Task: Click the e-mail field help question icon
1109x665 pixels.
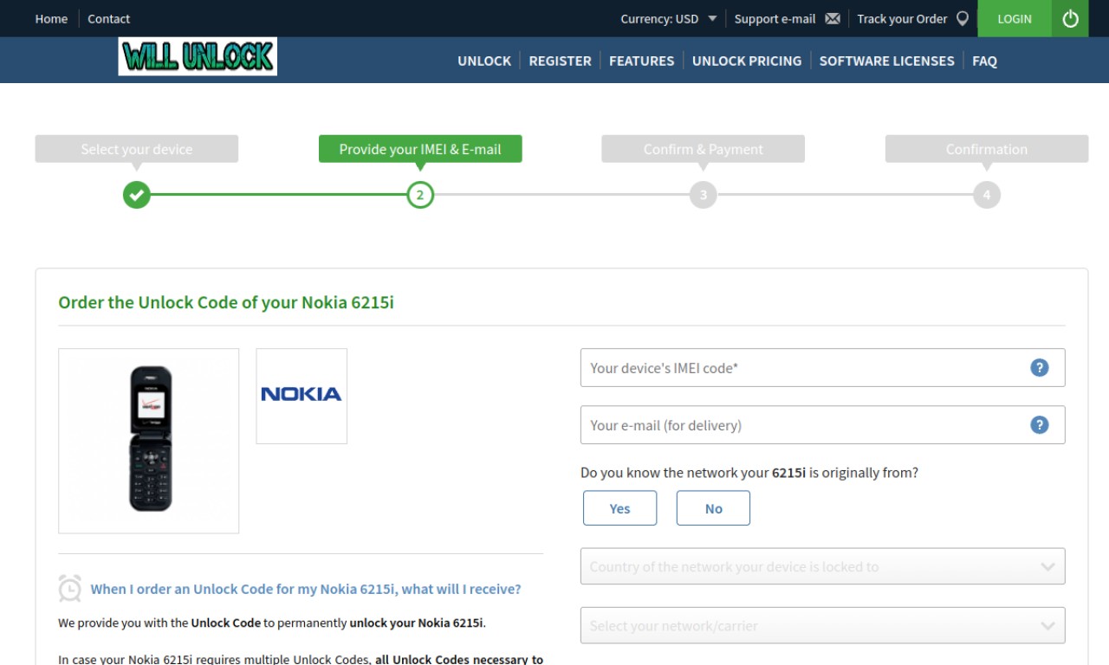Action: pyautogui.click(x=1039, y=425)
